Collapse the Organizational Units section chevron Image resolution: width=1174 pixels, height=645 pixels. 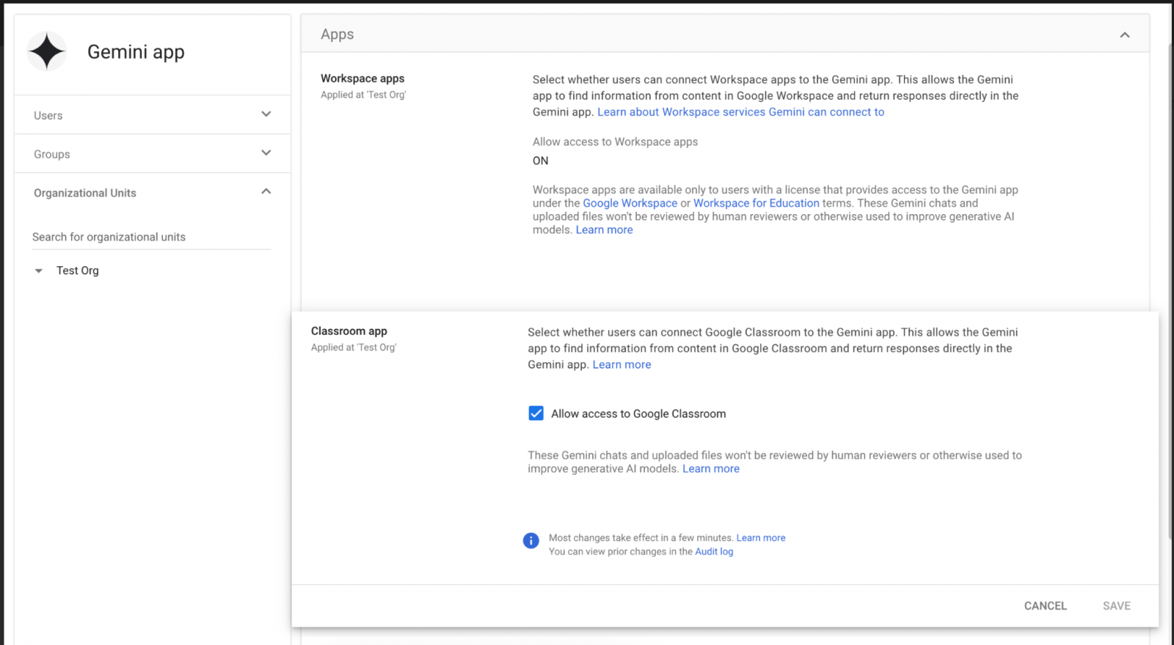(x=266, y=192)
